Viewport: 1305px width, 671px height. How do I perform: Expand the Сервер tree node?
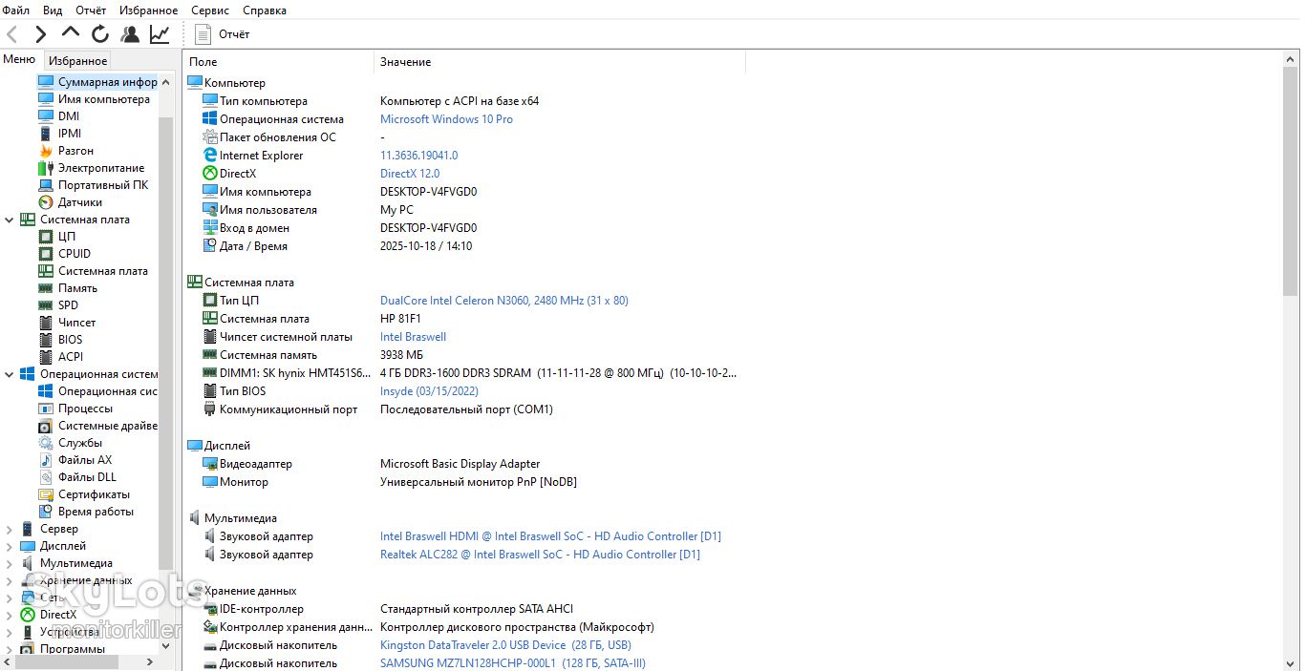10,529
